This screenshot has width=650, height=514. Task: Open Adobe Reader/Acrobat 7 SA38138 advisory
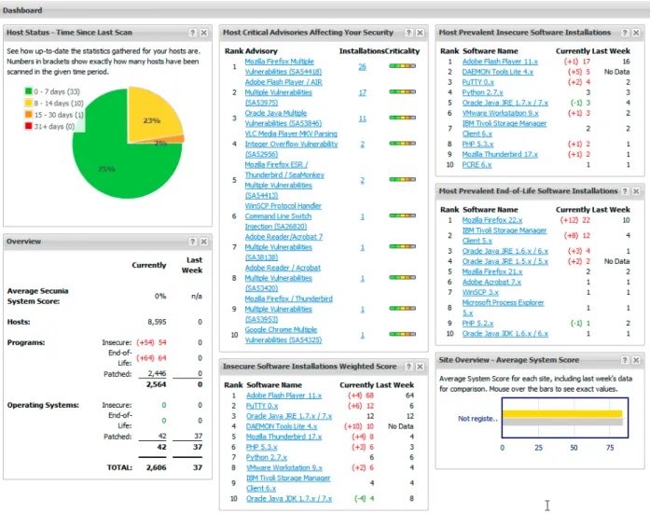(x=284, y=247)
